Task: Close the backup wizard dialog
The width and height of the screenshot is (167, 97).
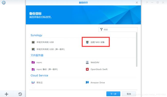Action: click(x=137, y=3)
